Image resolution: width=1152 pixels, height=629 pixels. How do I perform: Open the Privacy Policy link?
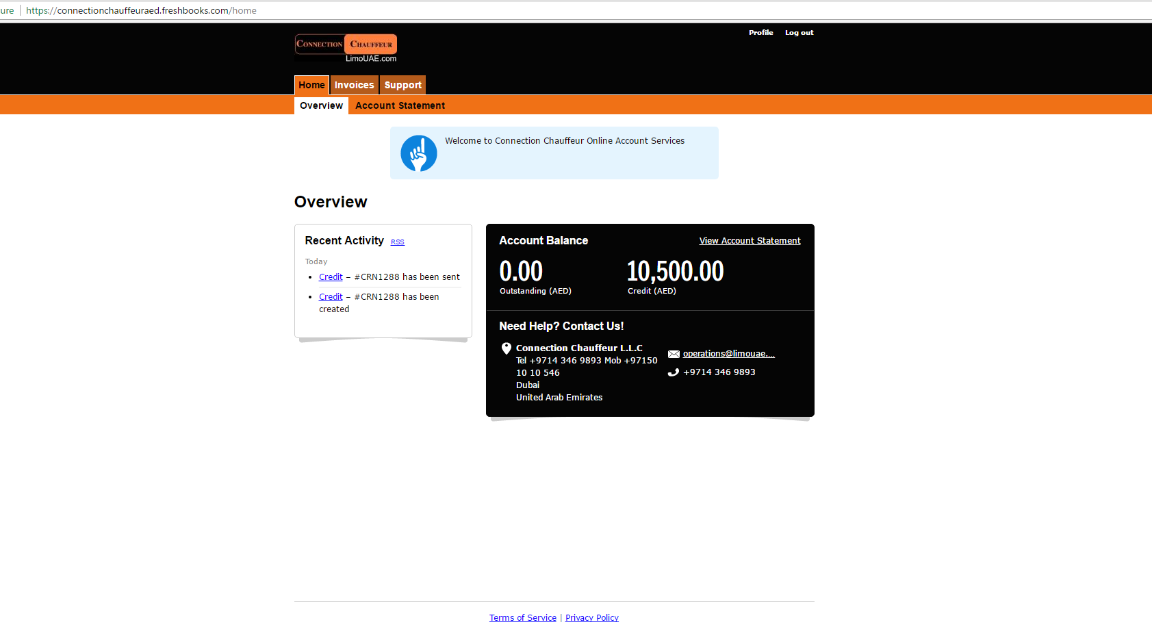point(592,618)
